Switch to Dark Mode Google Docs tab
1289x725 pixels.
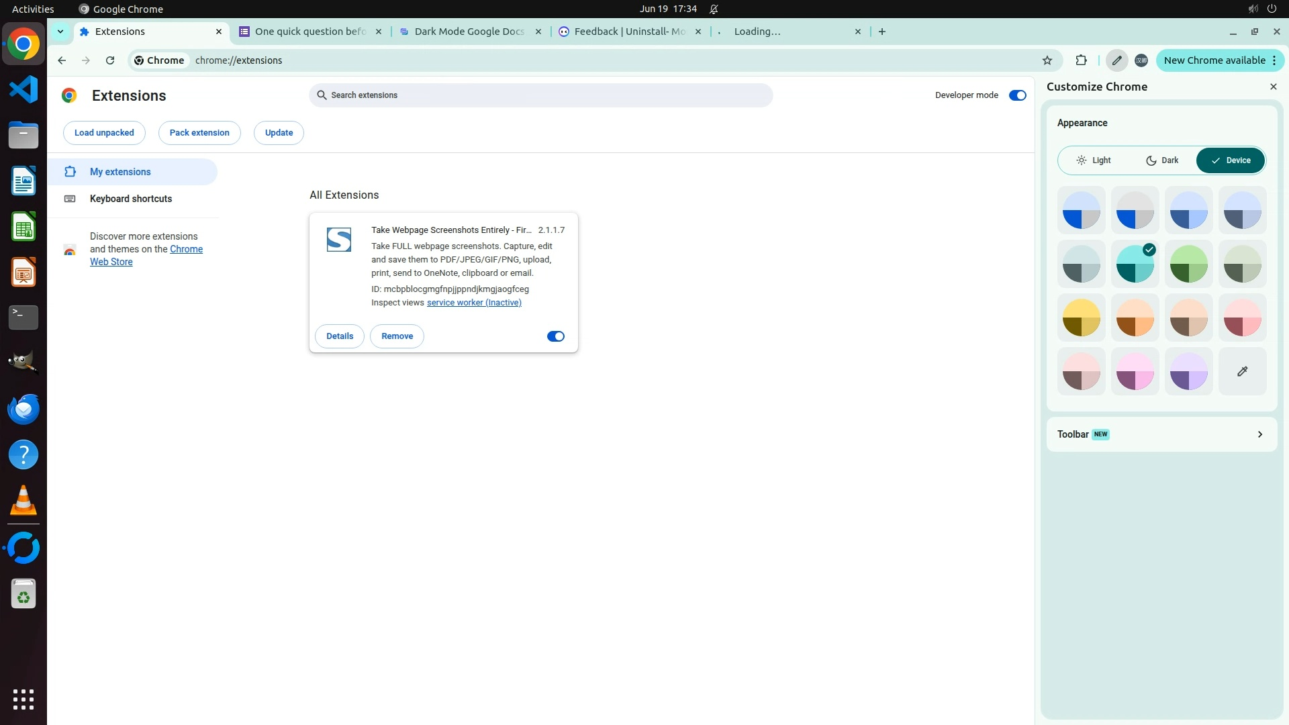tap(469, 32)
